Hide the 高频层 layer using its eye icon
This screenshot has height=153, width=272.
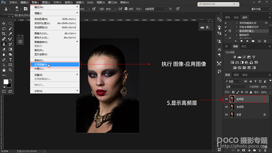227,99
